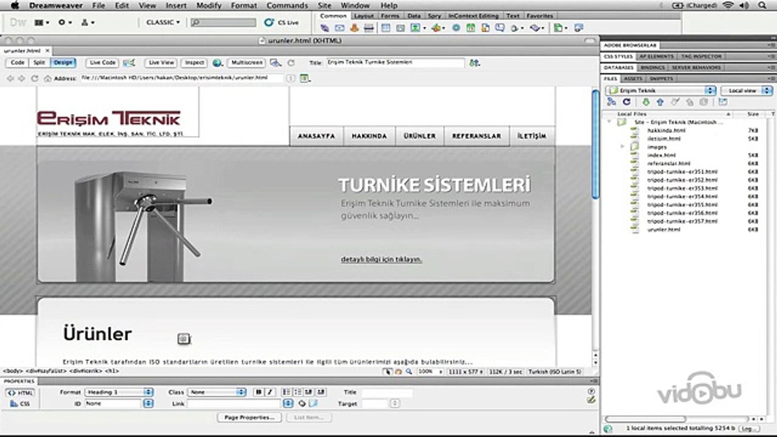Image resolution: width=777 pixels, height=437 pixels.
Task: Open the CLASSIC workspace switcher dropdown
Action: coord(163,22)
